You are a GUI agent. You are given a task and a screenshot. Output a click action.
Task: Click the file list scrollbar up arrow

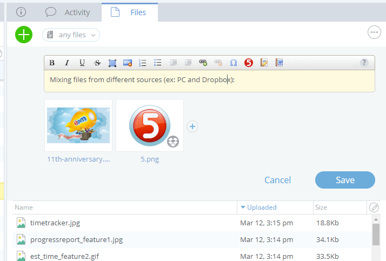[x=376, y=219]
